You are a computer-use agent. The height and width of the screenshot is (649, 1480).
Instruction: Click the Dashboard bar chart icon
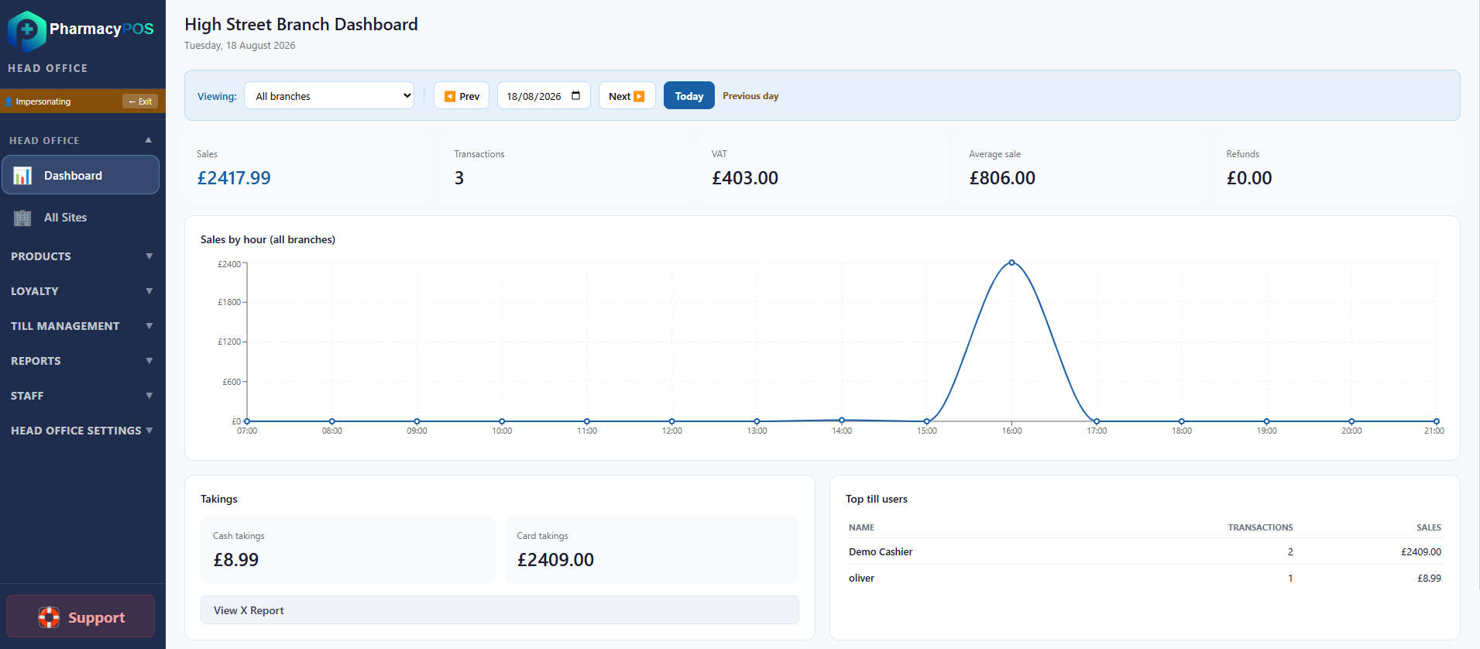pos(22,176)
